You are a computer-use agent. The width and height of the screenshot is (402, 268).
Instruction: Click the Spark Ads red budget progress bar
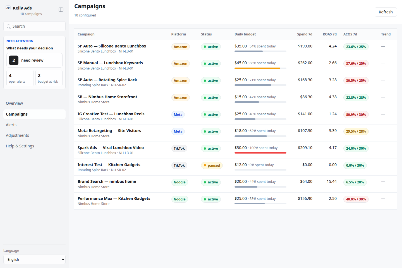[260, 153]
